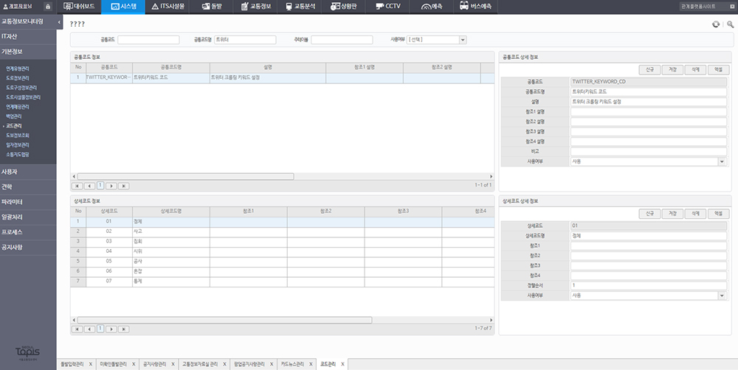This screenshot has width=738, height=370.
Task: Click 엑셀 button in 공통코드 상세 정보
Action: pyautogui.click(x=717, y=69)
